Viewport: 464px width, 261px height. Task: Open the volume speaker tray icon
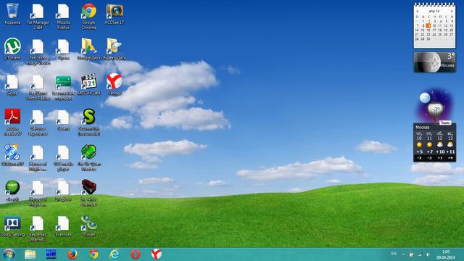[x=428, y=254]
